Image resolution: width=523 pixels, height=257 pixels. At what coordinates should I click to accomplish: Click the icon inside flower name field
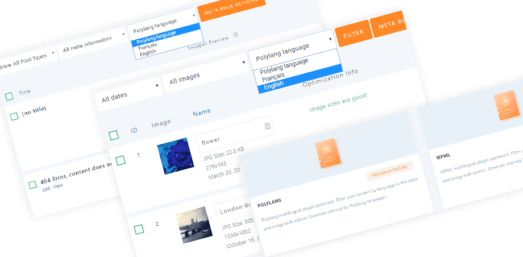click(x=268, y=126)
